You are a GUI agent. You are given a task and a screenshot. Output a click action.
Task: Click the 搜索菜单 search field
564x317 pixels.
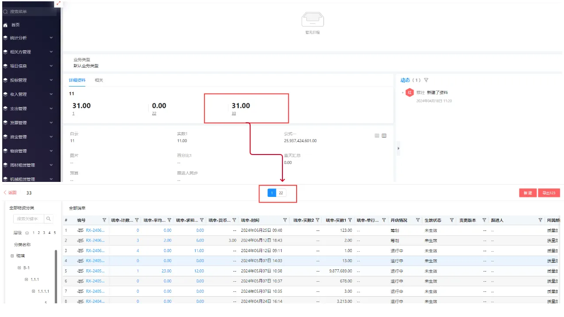pos(31,11)
